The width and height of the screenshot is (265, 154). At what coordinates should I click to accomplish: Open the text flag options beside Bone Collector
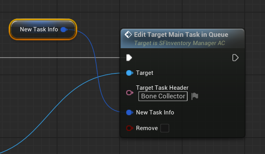tap(195, 96)
